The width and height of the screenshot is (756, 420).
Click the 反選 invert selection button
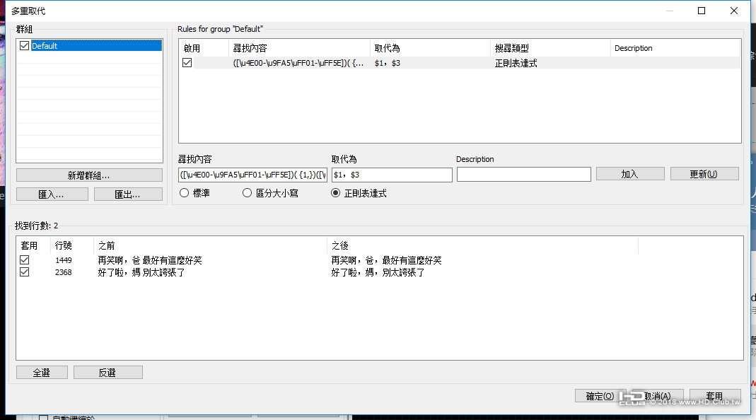(x=108, y=372)
